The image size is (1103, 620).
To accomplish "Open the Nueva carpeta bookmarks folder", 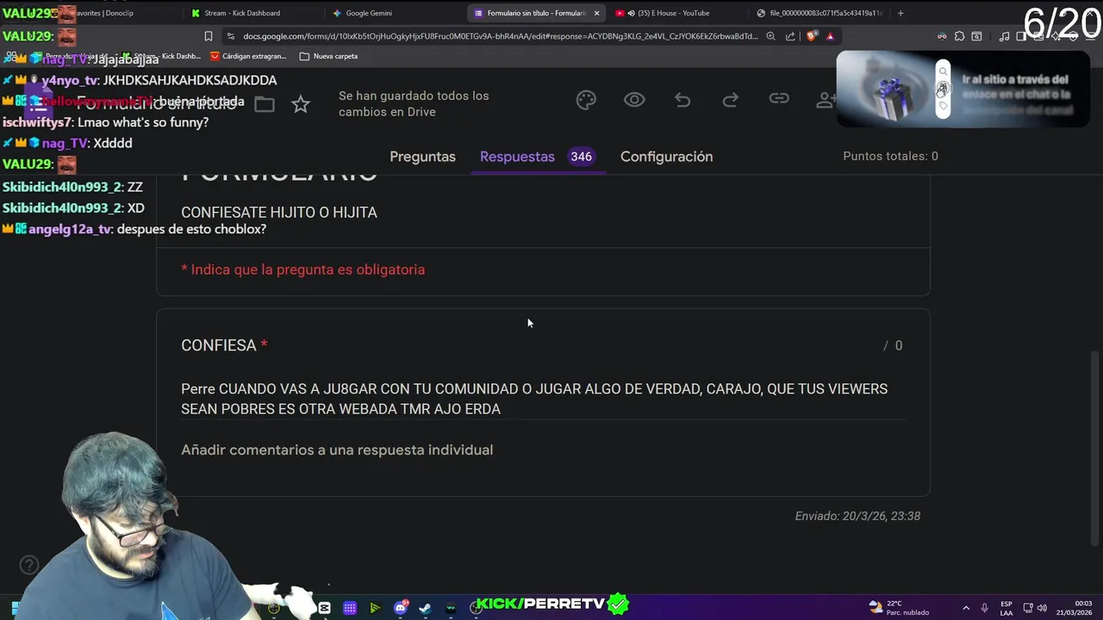I will pos(328,56).
